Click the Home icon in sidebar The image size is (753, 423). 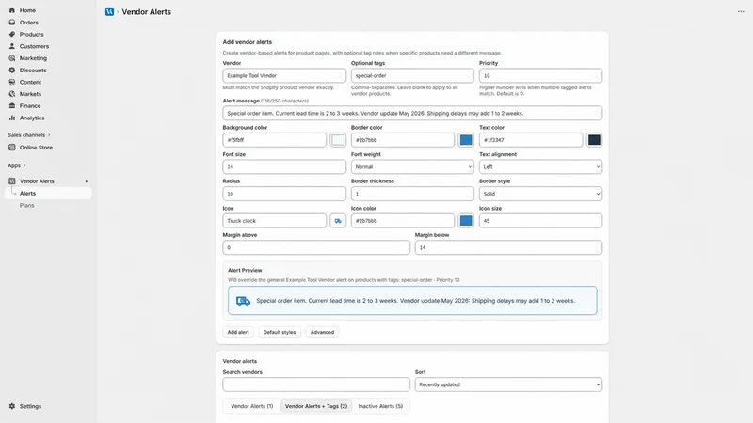pyautogui.click(x=12, y=10)
